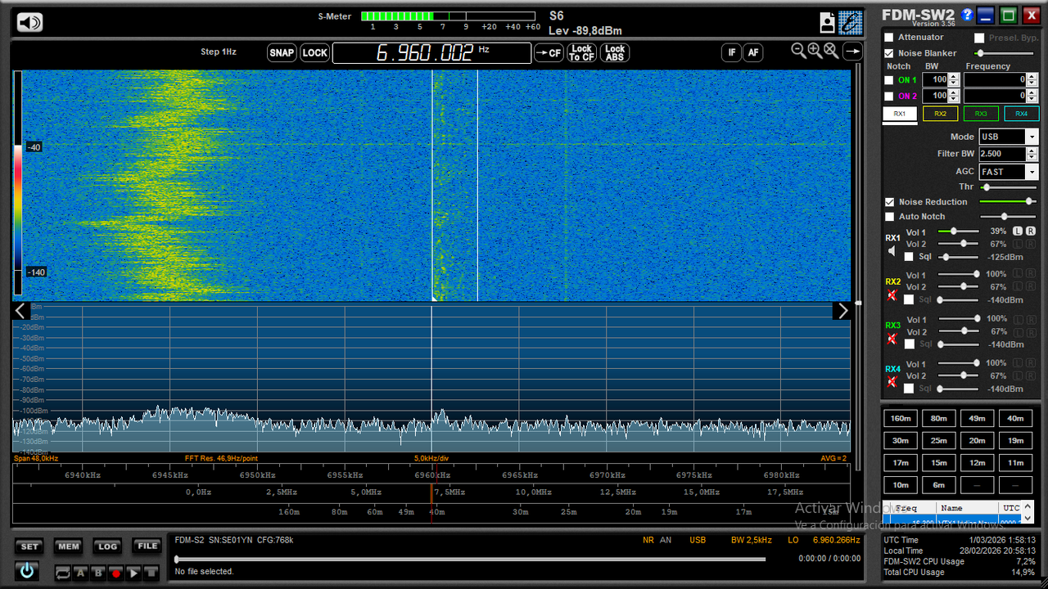Zoom in the spectrum display

coord(815,51)
